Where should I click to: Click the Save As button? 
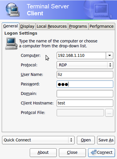(x=106, y=140)
